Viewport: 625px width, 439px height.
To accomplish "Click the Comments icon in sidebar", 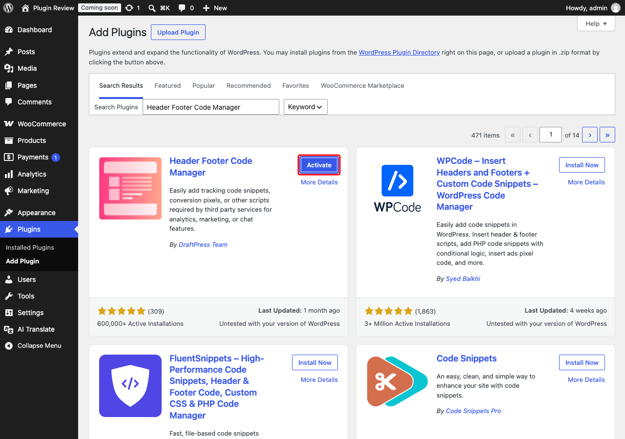I will [9, 102].
